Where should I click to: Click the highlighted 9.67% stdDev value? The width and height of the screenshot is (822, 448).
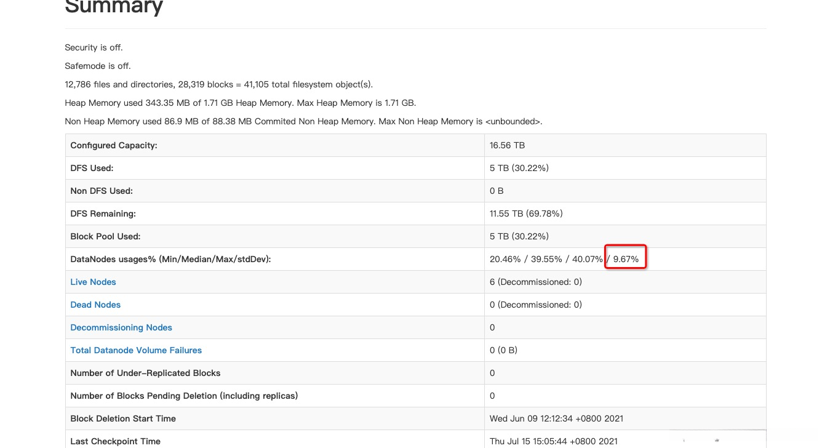pyautogui.click(x=626, y=259)
